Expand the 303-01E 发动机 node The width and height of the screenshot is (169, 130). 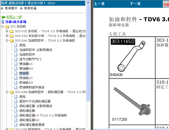click(x=7, y=31)
